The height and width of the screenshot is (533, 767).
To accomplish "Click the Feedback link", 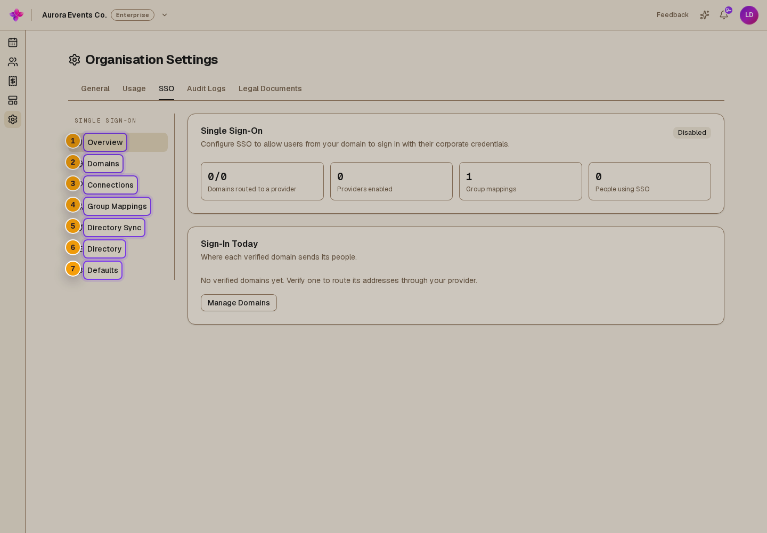I will click(672, 15).
